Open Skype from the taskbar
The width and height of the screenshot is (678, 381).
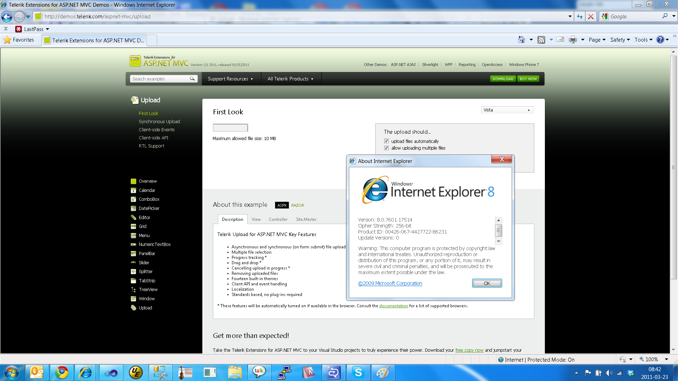tap(358, 373)
